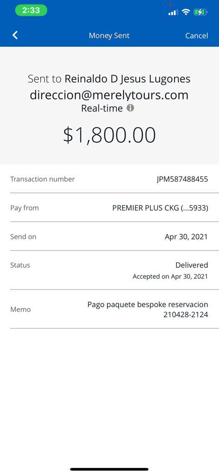Tap the green 2:33 time pill
This screenshot has height=475, width=219.
[x=31, y=10]
